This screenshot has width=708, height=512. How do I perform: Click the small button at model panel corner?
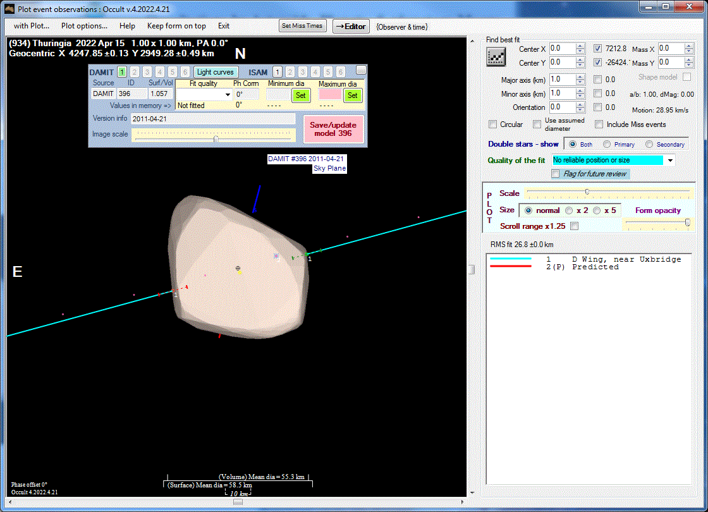(x=361, y=70)
